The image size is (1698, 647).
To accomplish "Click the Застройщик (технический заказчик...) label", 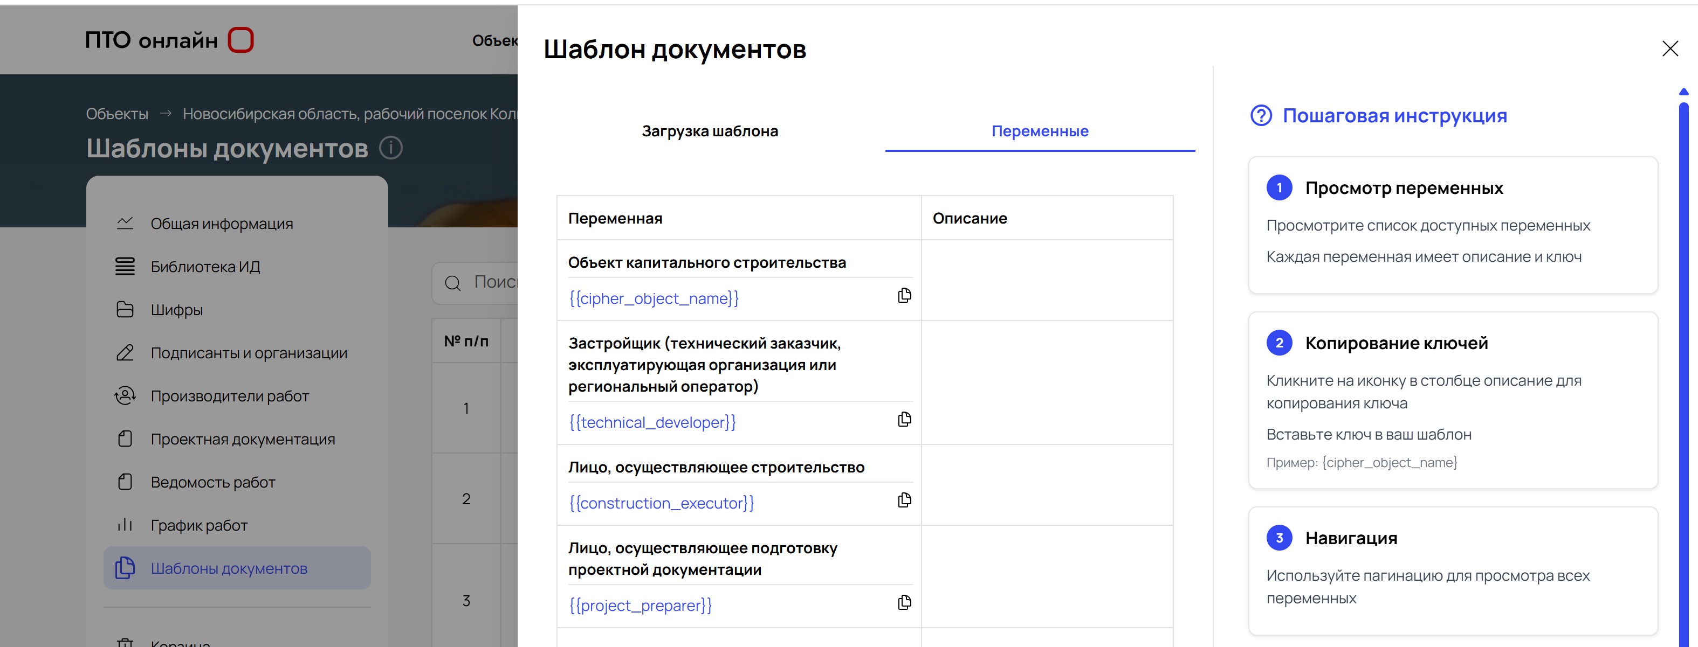I will click(705, 364).
